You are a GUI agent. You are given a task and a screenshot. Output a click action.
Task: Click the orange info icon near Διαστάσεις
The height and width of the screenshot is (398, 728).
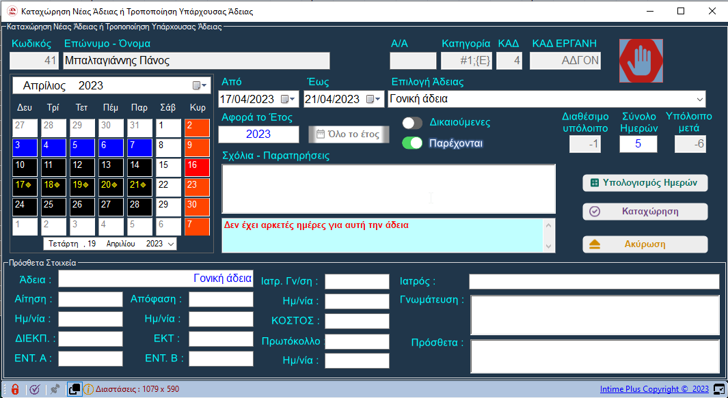pos(88,389)
